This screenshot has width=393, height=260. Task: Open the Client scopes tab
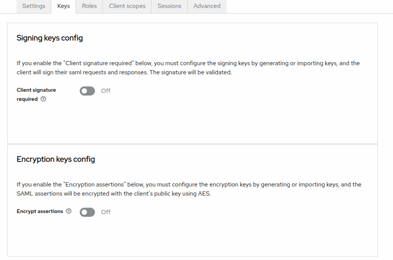click(x=127, y=6)
